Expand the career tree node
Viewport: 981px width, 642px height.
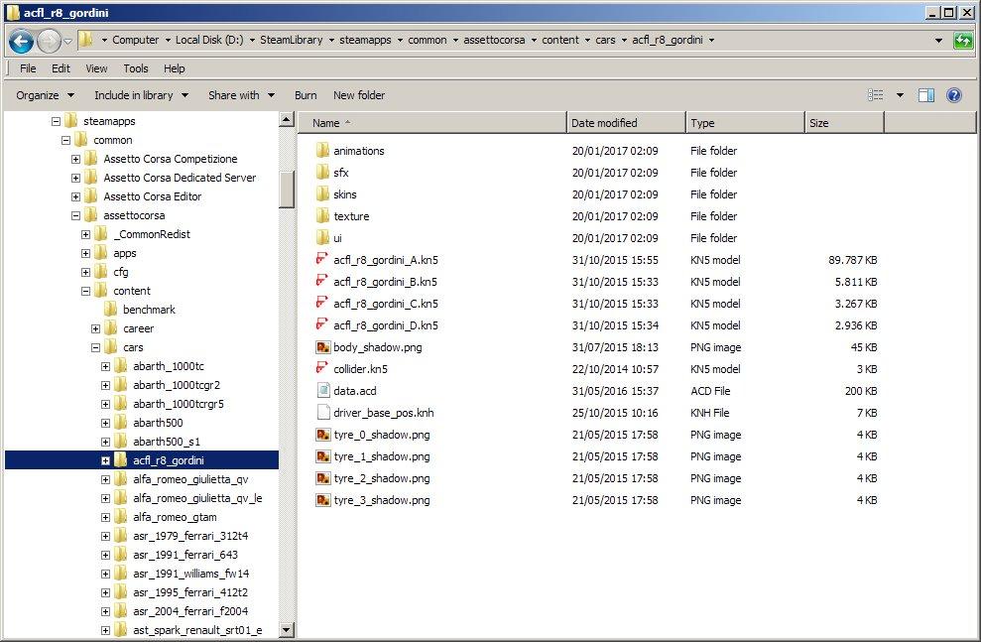[96, 329]
